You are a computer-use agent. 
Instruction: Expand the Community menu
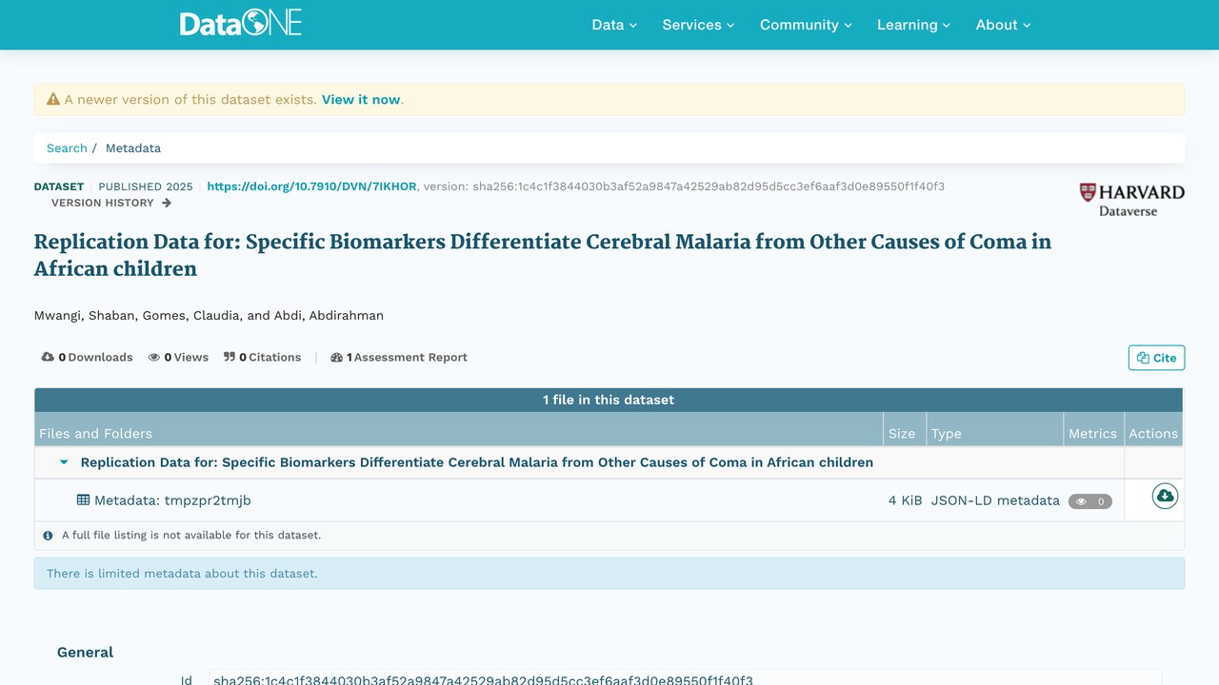pyautogui.click(x=806, y=25)
